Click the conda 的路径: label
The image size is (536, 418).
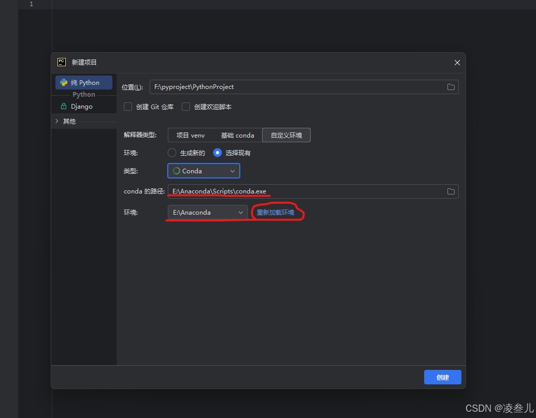(x=144, y=191)
